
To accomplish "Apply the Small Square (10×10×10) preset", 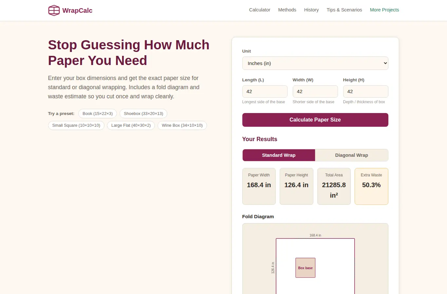I will 76,125.
